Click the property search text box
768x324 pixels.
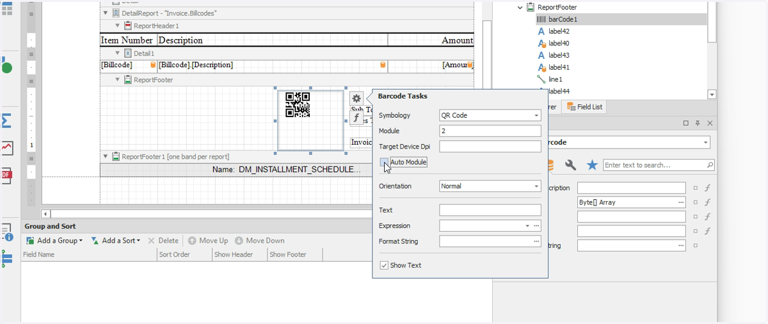654,165
